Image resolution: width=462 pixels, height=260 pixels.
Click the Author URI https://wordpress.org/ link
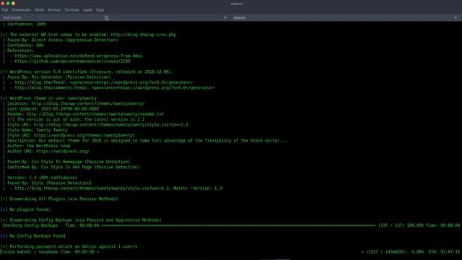click(x=63, y=151)
